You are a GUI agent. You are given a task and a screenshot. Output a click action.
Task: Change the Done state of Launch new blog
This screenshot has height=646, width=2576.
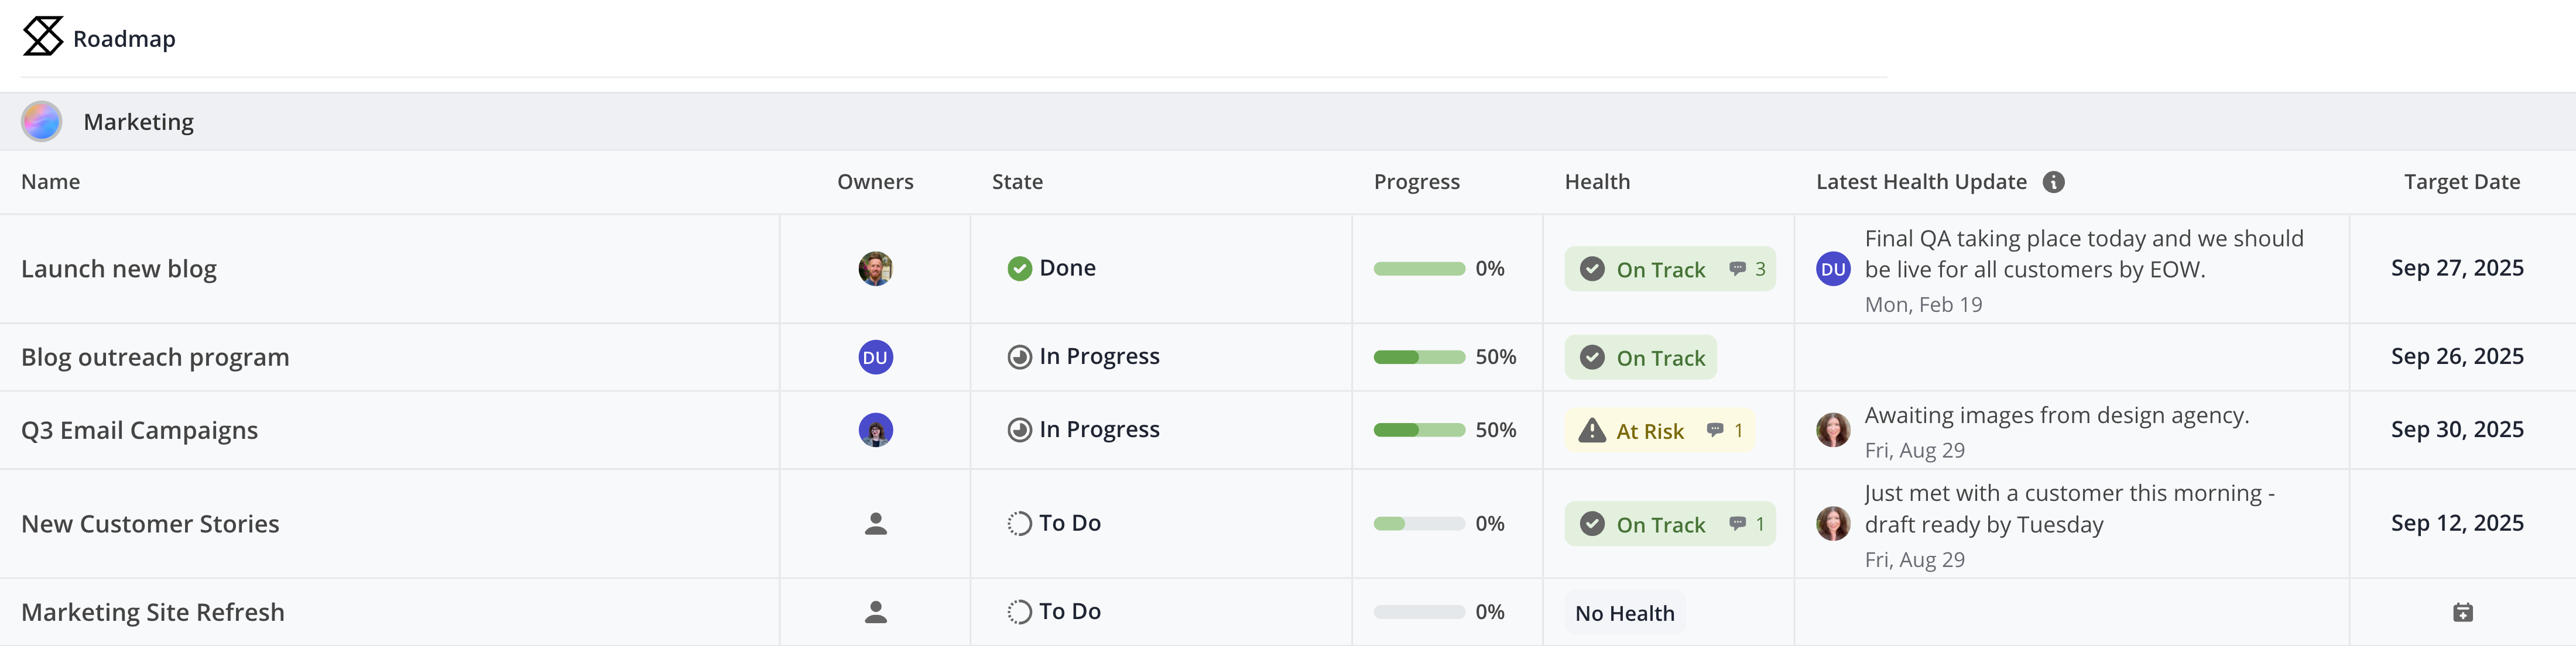pos(1052,268)
